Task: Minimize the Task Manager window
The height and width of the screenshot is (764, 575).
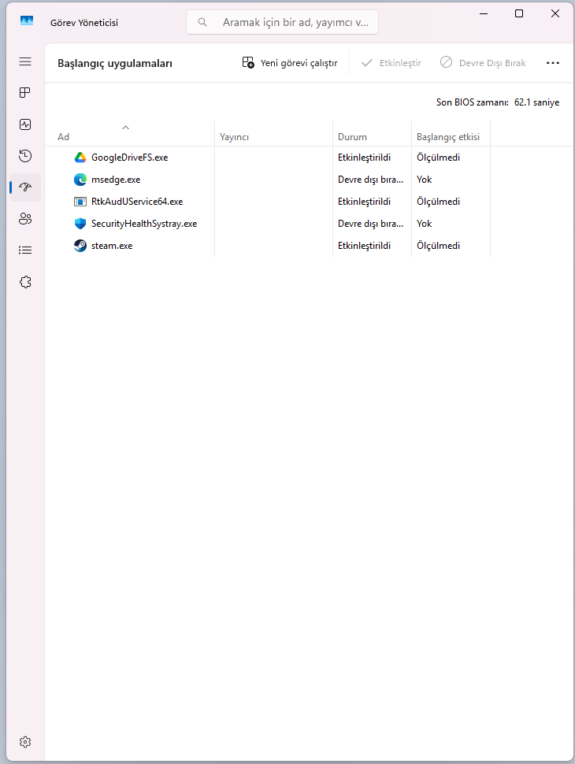Action: [484, 13]
